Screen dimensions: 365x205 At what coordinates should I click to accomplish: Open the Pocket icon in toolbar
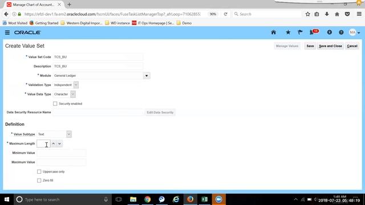(x=347, y=14)
